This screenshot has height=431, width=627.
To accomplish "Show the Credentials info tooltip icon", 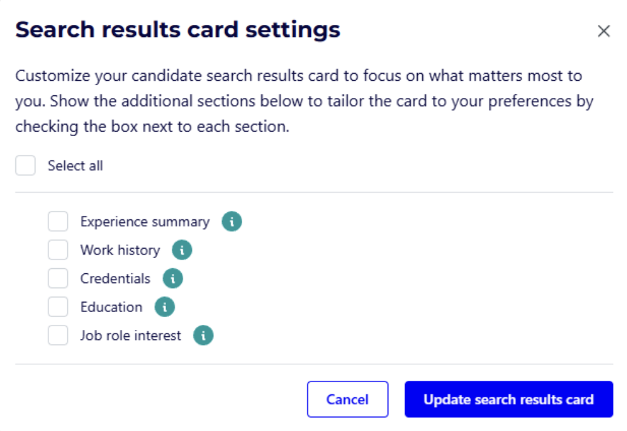I will pyautogui.click(x=173, y=278).
